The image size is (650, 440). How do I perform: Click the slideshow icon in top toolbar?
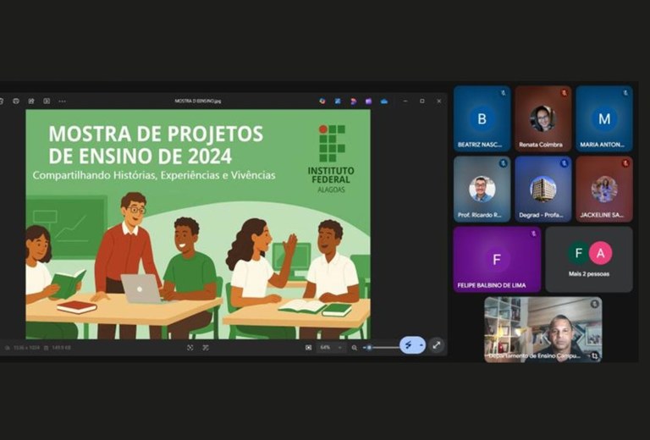coord(47,101)
